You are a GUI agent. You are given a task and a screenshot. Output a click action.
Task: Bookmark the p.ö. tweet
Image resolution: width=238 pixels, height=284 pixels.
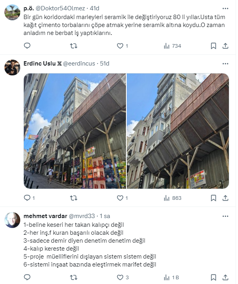[213, 46]
